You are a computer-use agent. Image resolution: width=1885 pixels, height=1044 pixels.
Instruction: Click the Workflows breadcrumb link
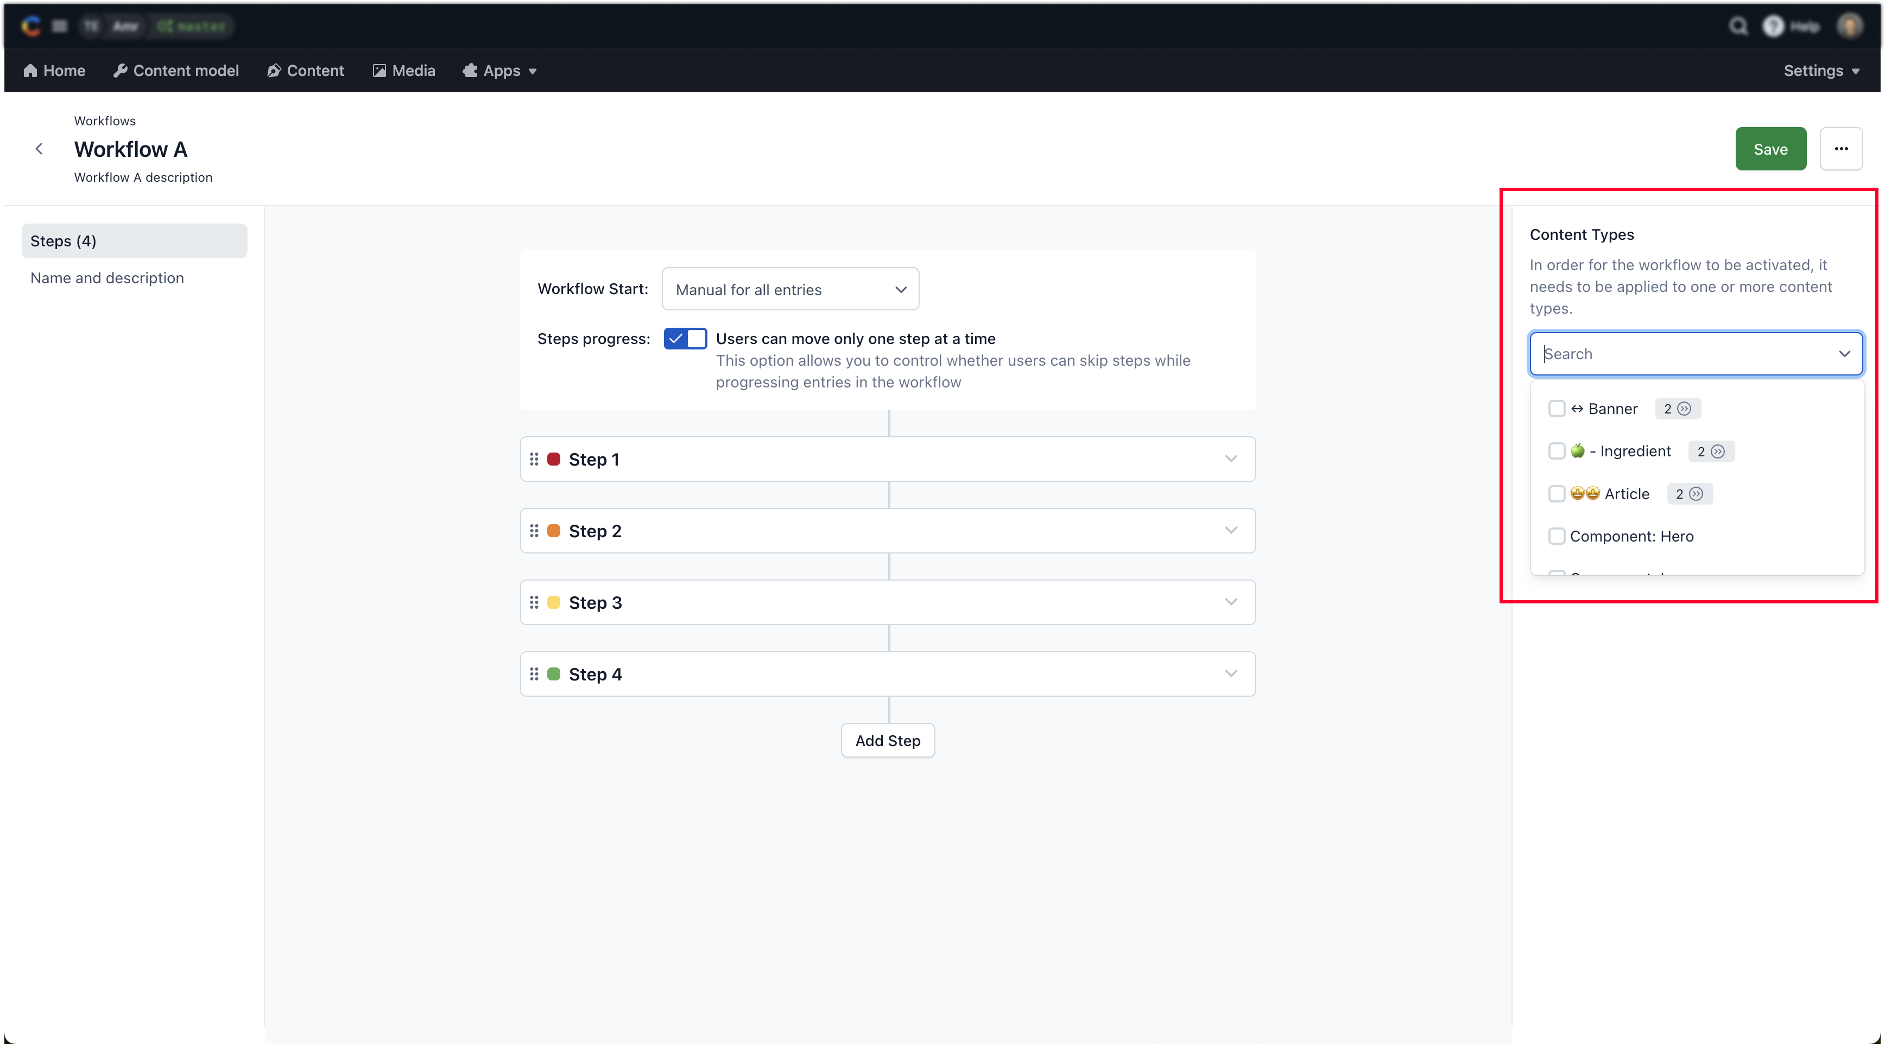[105, 120]
